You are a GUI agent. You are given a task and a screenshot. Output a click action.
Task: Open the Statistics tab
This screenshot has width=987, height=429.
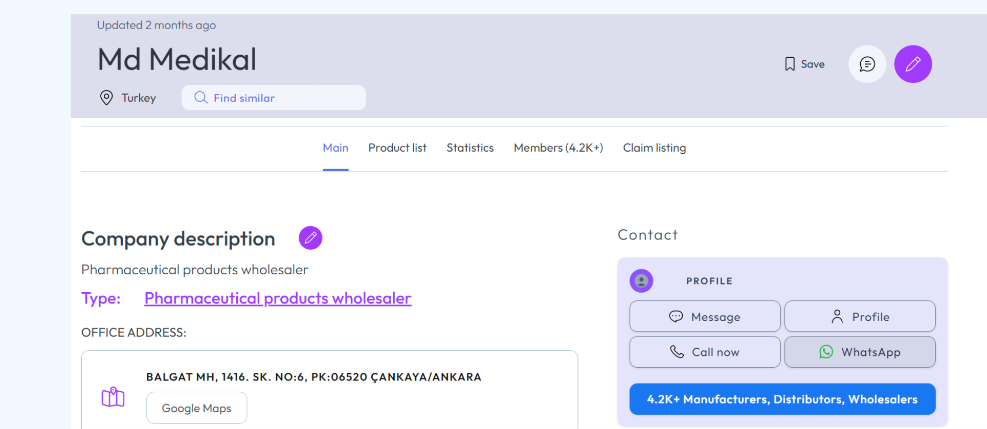tap(470, 148)
